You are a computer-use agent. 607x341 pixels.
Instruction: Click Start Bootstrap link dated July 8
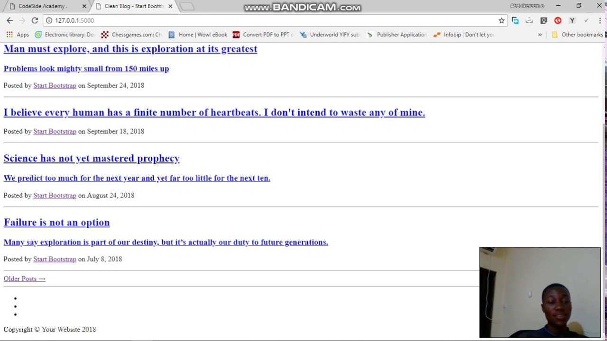tap(55, 260)
